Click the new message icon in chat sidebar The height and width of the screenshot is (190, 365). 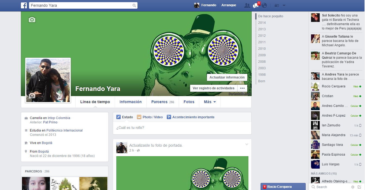click(360, 187)
